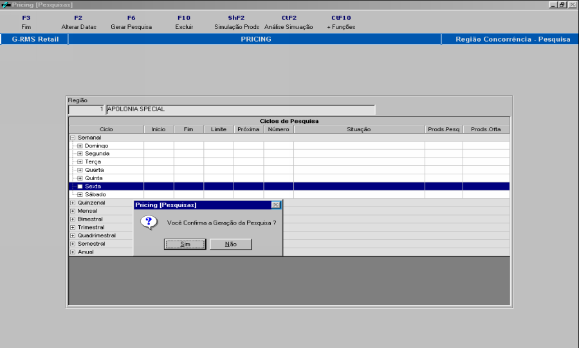Select the Quinta row label
Viewport: 579px width, 348px height.
(94, 178)
